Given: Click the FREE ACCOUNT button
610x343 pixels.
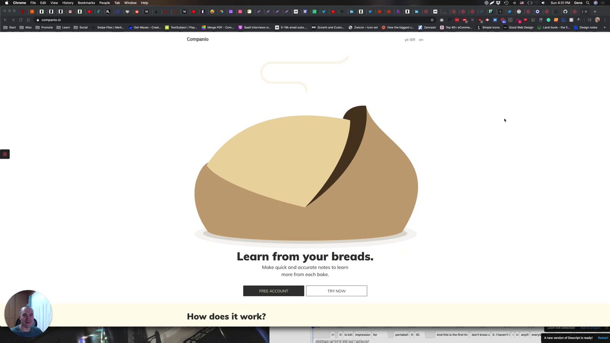Looking at the screenshot, I should point(274,291).
